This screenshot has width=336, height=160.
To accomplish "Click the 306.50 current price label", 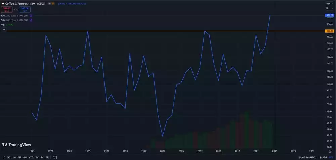I will click(x=330, y=15).
